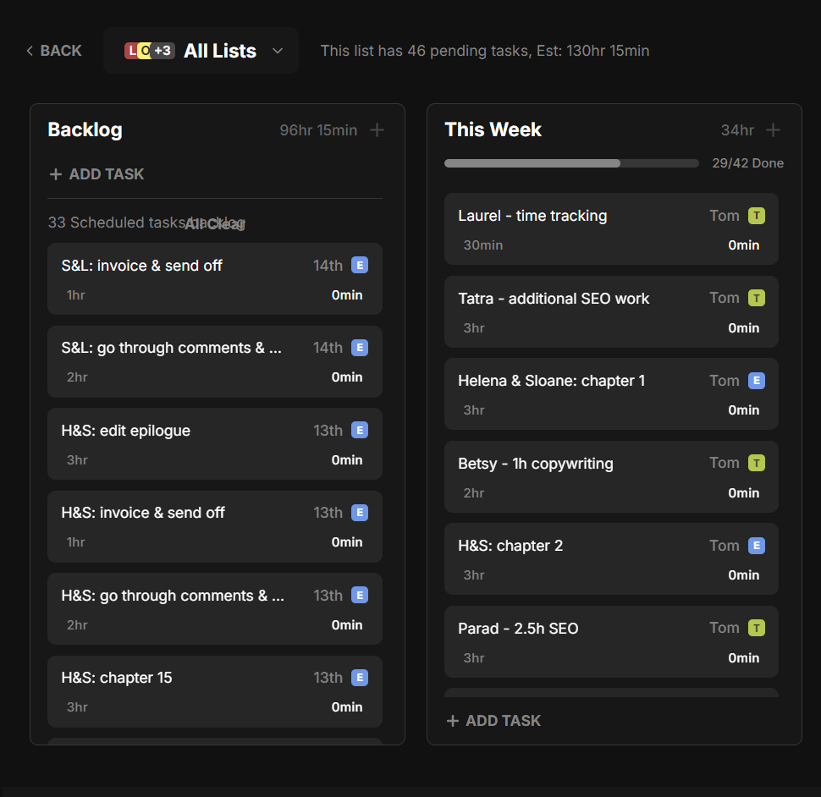
Task: Go back using the BACK button
Action: pyautogui.click(x=53, y=51)
